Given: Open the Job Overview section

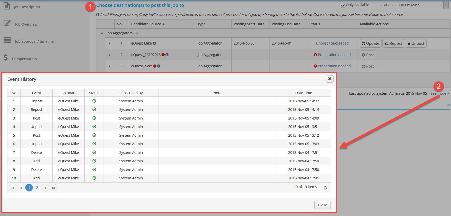Looking at the screenshot, I should tap(26, 24).
